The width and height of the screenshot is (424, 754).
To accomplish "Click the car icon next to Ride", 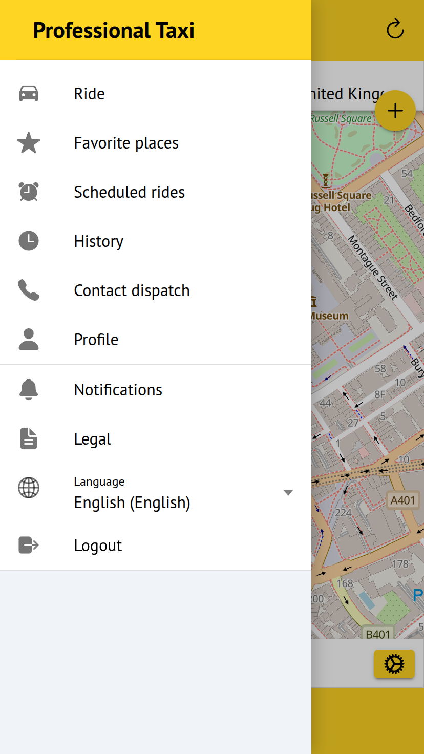I will click(x=29, y=94).
